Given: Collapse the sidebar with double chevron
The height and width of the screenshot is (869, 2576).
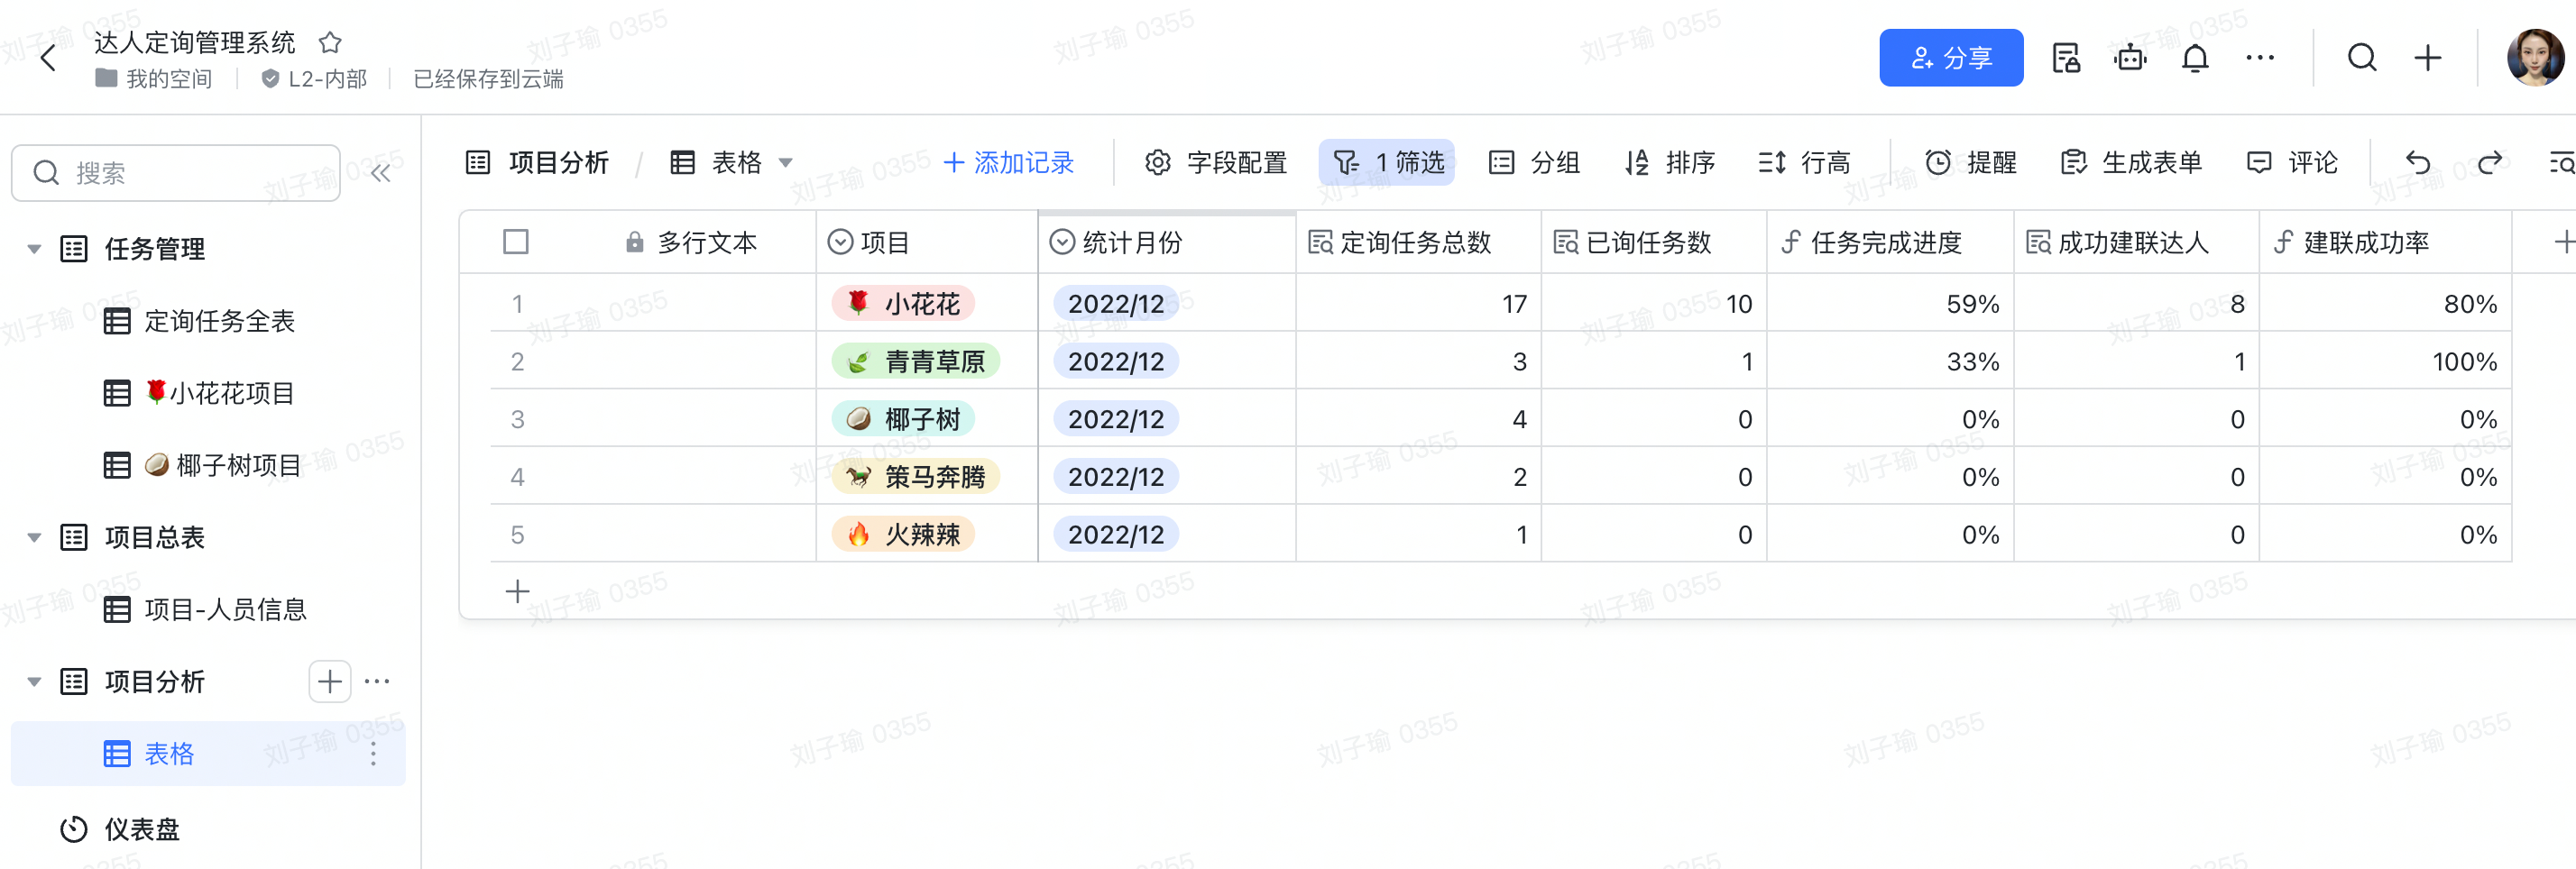Looking at the screenshot, I should (x=380, y=173).
